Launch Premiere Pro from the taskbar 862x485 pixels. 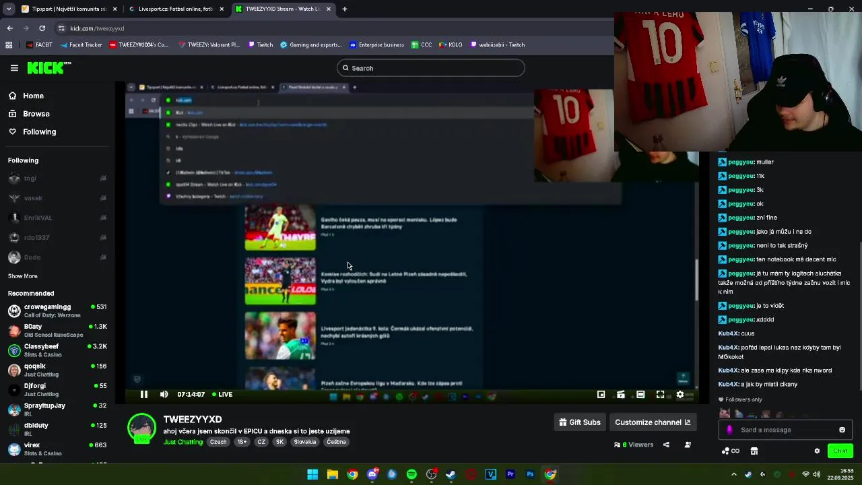pos(510,474)
